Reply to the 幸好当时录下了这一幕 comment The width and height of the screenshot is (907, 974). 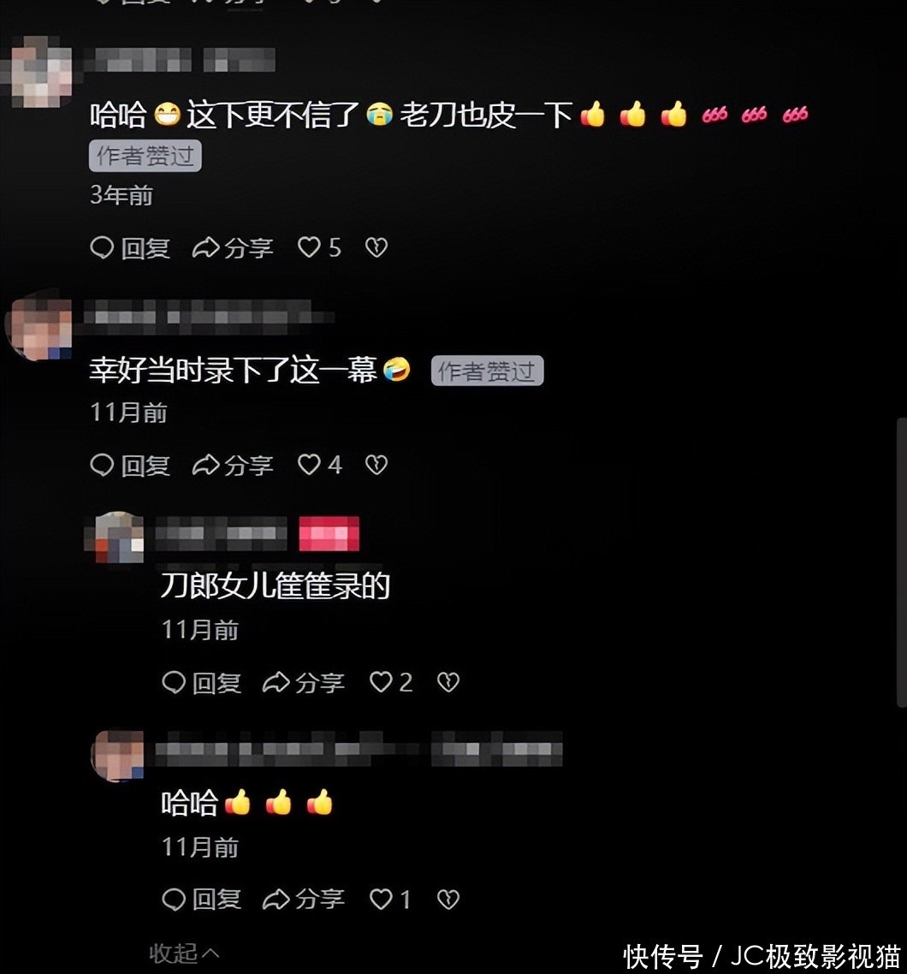(x=130, y=465)
